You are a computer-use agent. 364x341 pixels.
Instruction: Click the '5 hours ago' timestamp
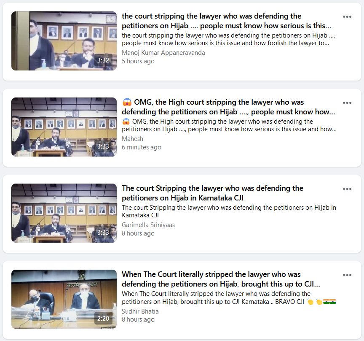tap(138, 61)
